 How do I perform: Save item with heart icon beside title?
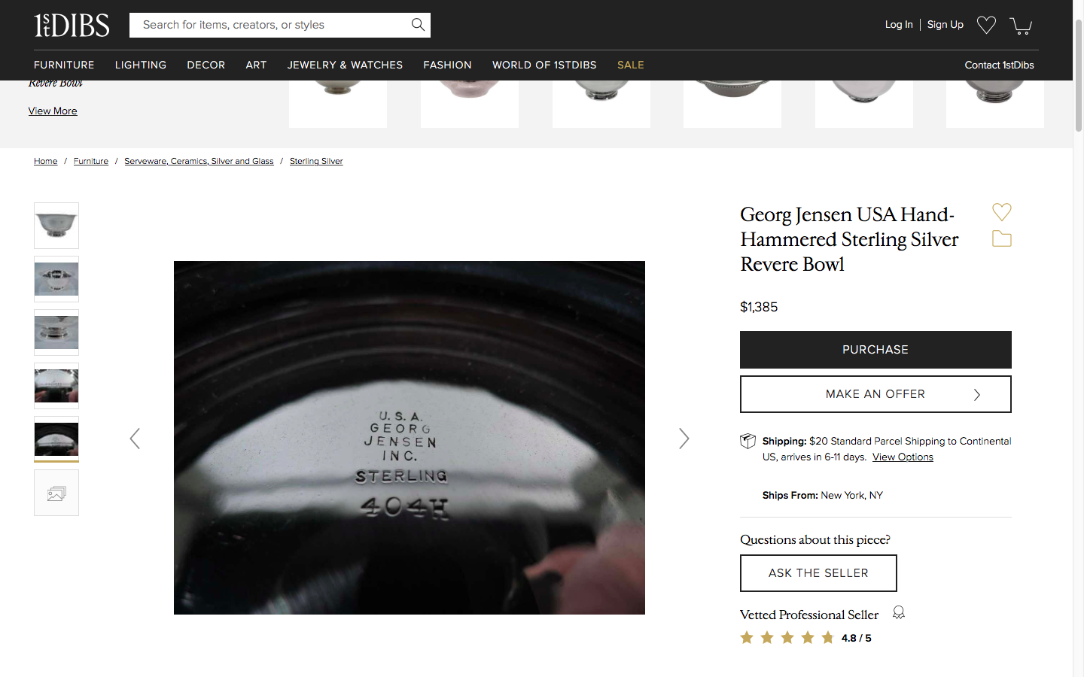1001,212
